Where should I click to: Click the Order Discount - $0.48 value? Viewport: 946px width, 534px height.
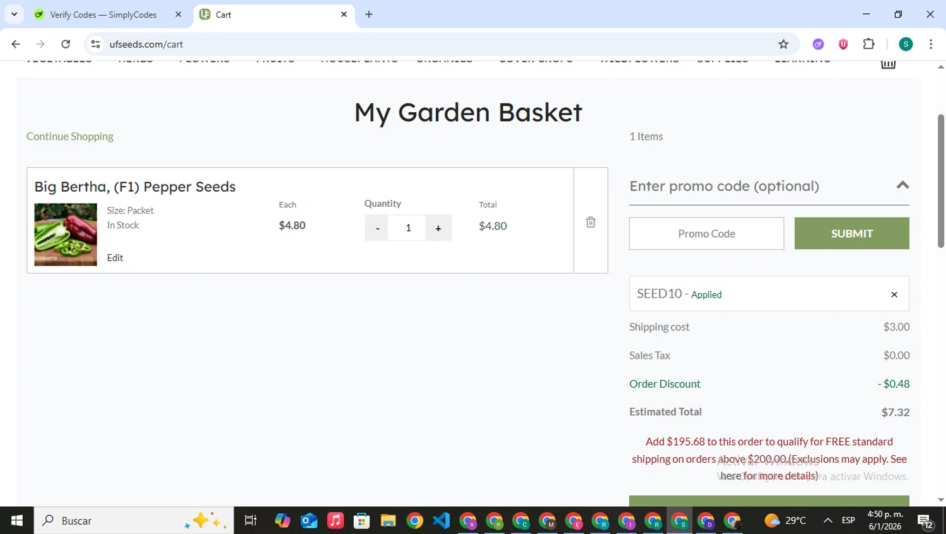coord(894,384)
